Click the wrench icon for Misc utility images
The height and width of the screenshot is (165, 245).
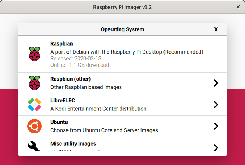(34, 147)
